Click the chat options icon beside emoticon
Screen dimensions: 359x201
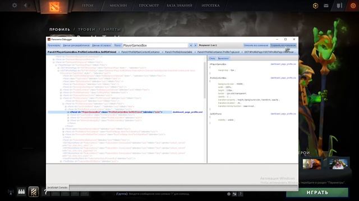(x=234, y=194)
